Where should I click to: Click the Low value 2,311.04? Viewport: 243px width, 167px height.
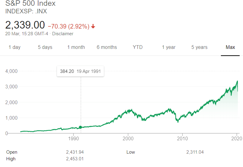(195, 152)
